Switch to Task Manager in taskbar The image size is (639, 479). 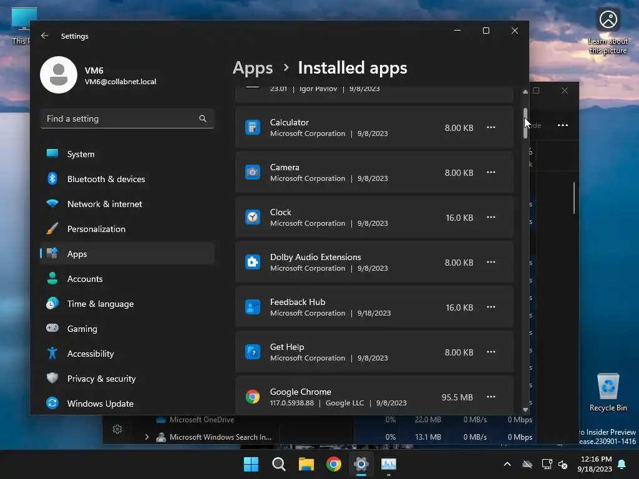point(389,464)
